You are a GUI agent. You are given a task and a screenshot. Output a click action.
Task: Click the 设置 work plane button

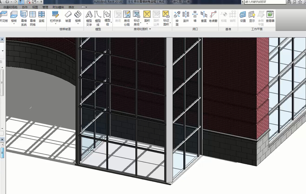(243, 17)
